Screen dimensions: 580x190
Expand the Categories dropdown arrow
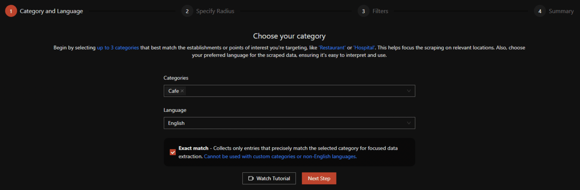(409, 91)
